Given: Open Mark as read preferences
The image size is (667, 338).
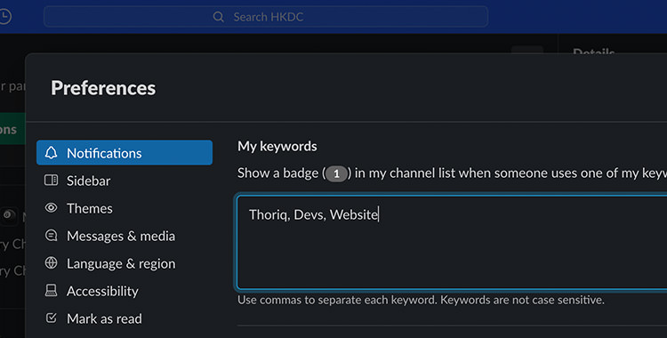Looking at the screenshot, I should pyautogui.click(x=125, y=318).
